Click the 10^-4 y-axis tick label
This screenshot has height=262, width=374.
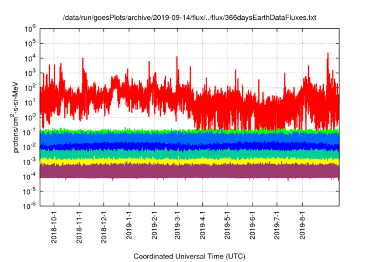tap(29, 177)
